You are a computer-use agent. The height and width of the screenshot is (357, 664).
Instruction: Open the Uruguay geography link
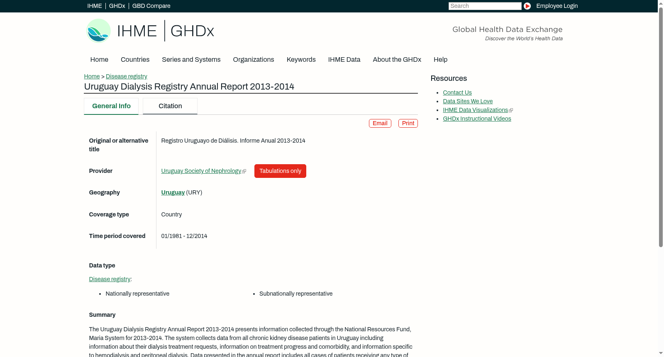click(173, 192)
